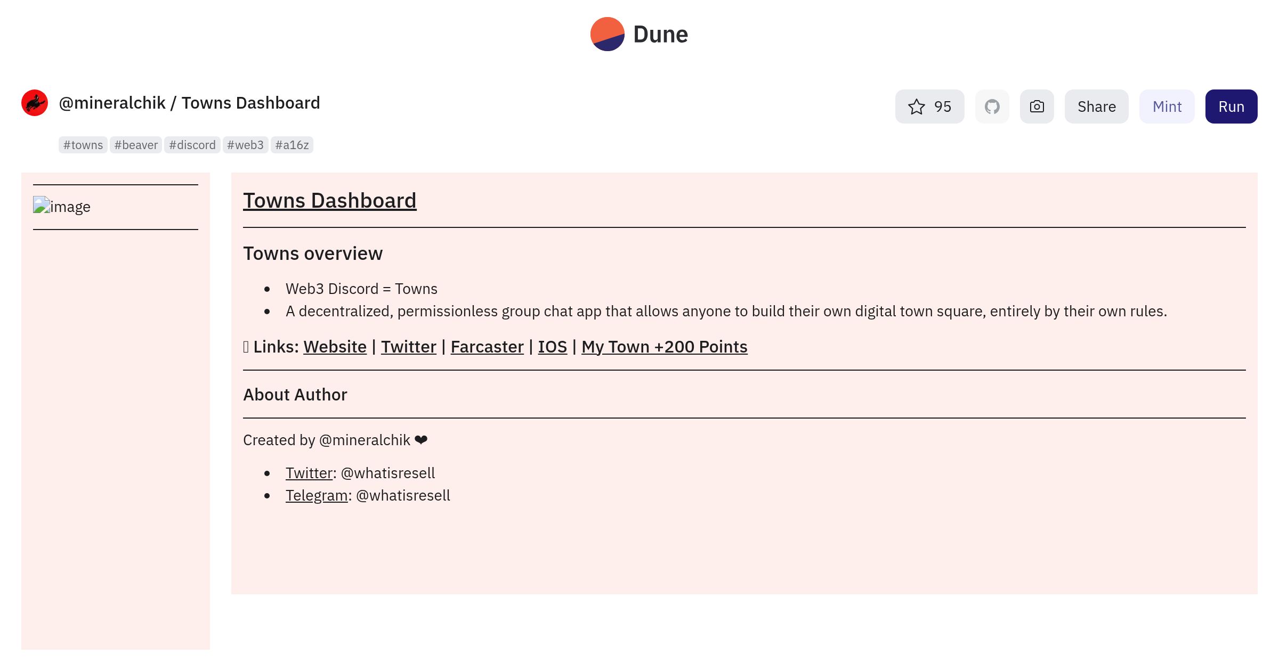The image size is (1279, 671).
Task: Click the 'About Author' heading
Action: click(x=295, y=395)
